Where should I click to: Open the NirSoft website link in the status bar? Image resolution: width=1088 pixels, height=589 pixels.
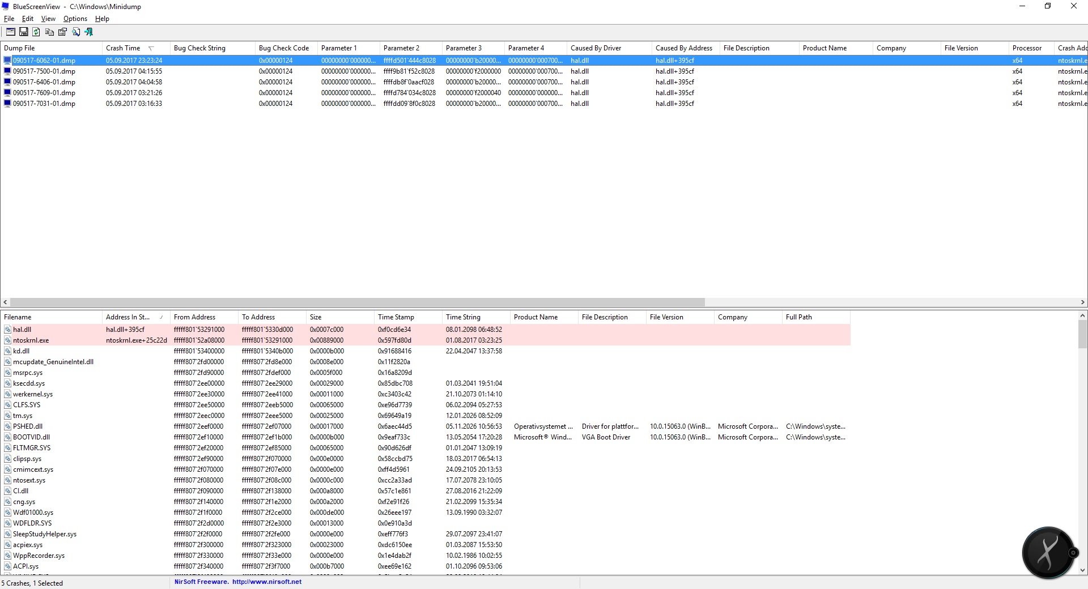(267, 582)
